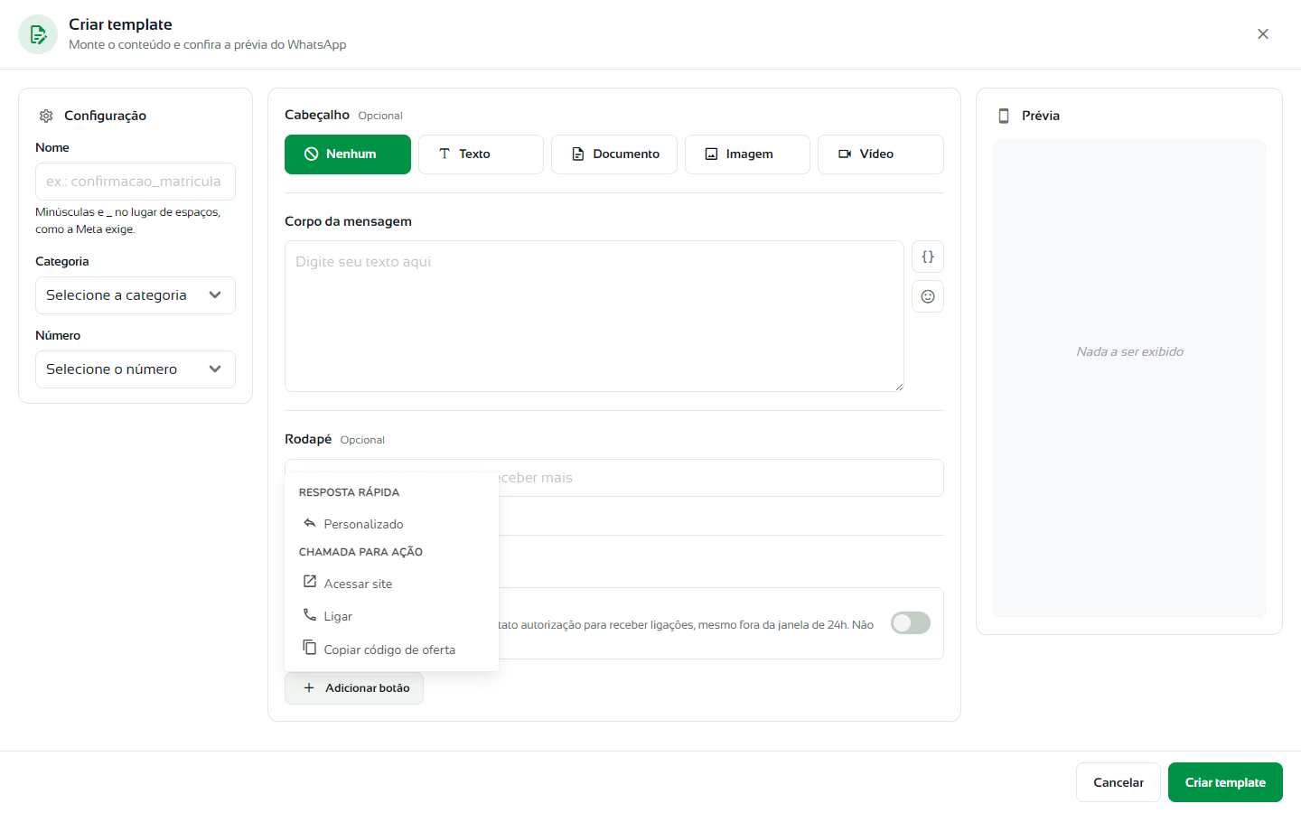The image size is (1301, 813).
Task: Click the RESPOSTA RÁPIDA section label
Action: pos(349,492)
